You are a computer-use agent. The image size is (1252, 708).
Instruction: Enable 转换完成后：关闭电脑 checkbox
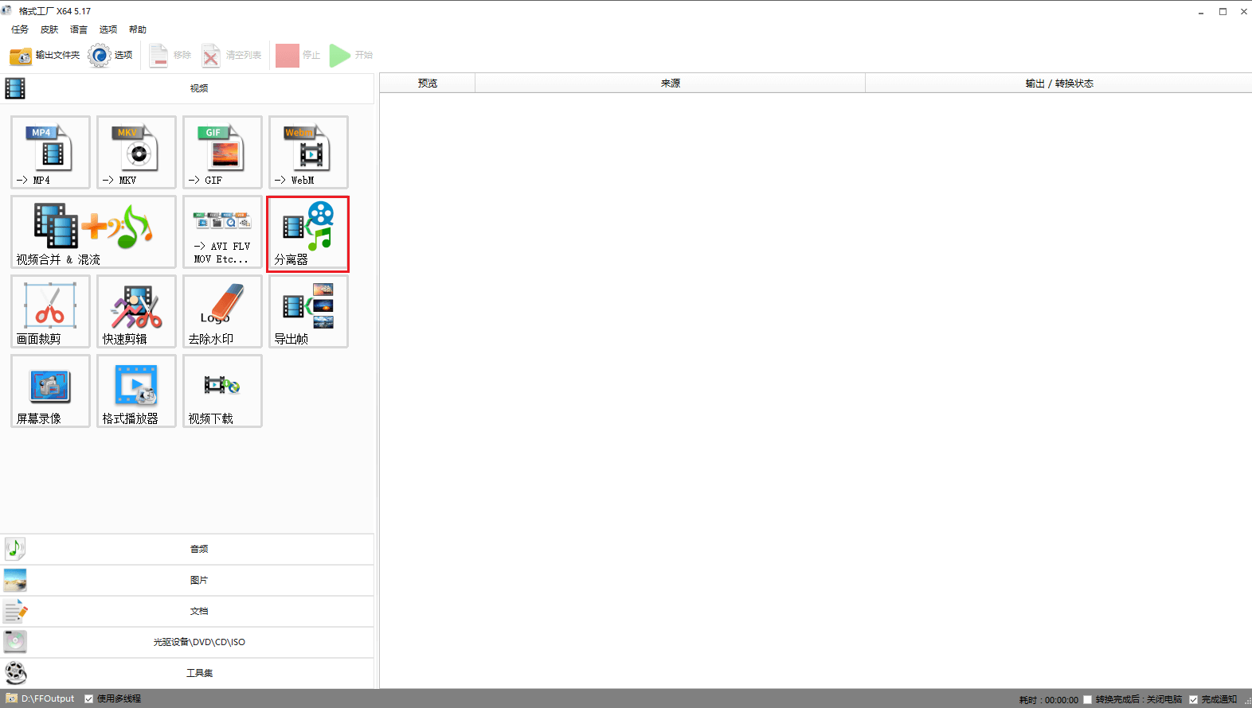tap(1087, 700)
